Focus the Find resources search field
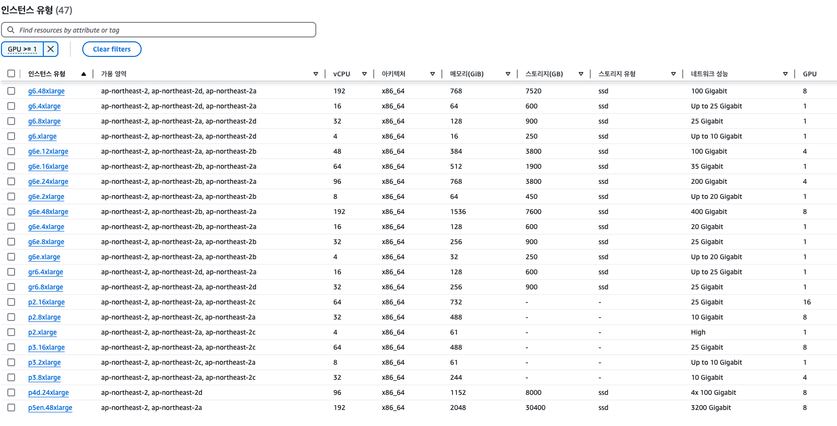The height and width of the screenshot is (426, 837). click(x=159, y=30)
